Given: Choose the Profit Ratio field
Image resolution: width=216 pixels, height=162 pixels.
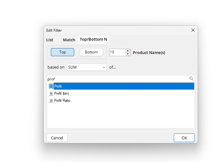Looking at the screenshot, I should pyautogui.click(x=62, y=101).
